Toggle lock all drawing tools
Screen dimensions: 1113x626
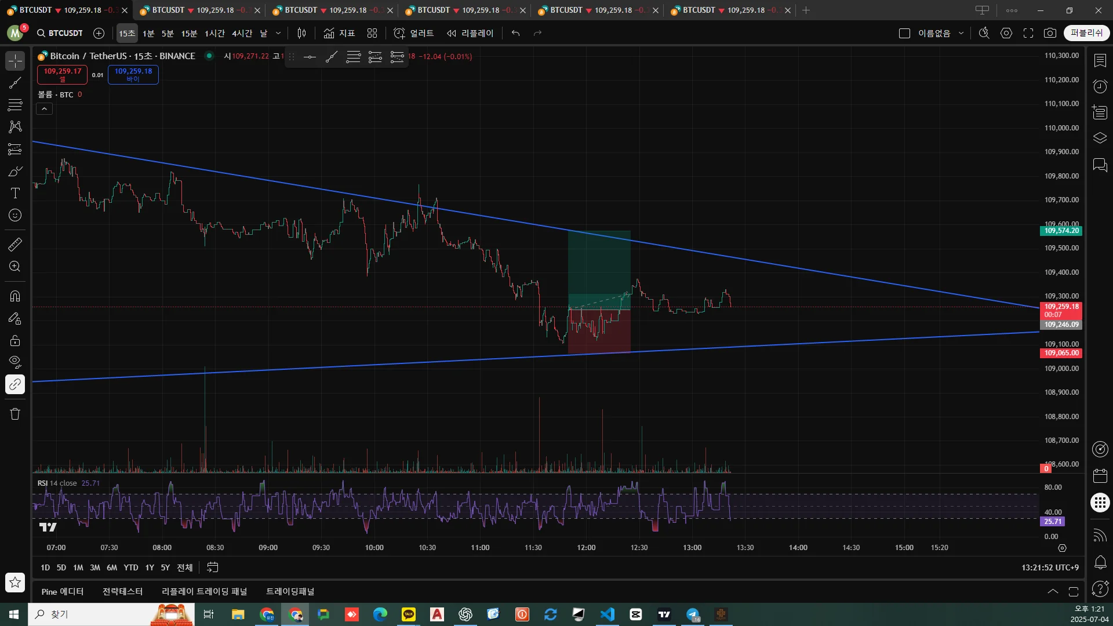15,341
